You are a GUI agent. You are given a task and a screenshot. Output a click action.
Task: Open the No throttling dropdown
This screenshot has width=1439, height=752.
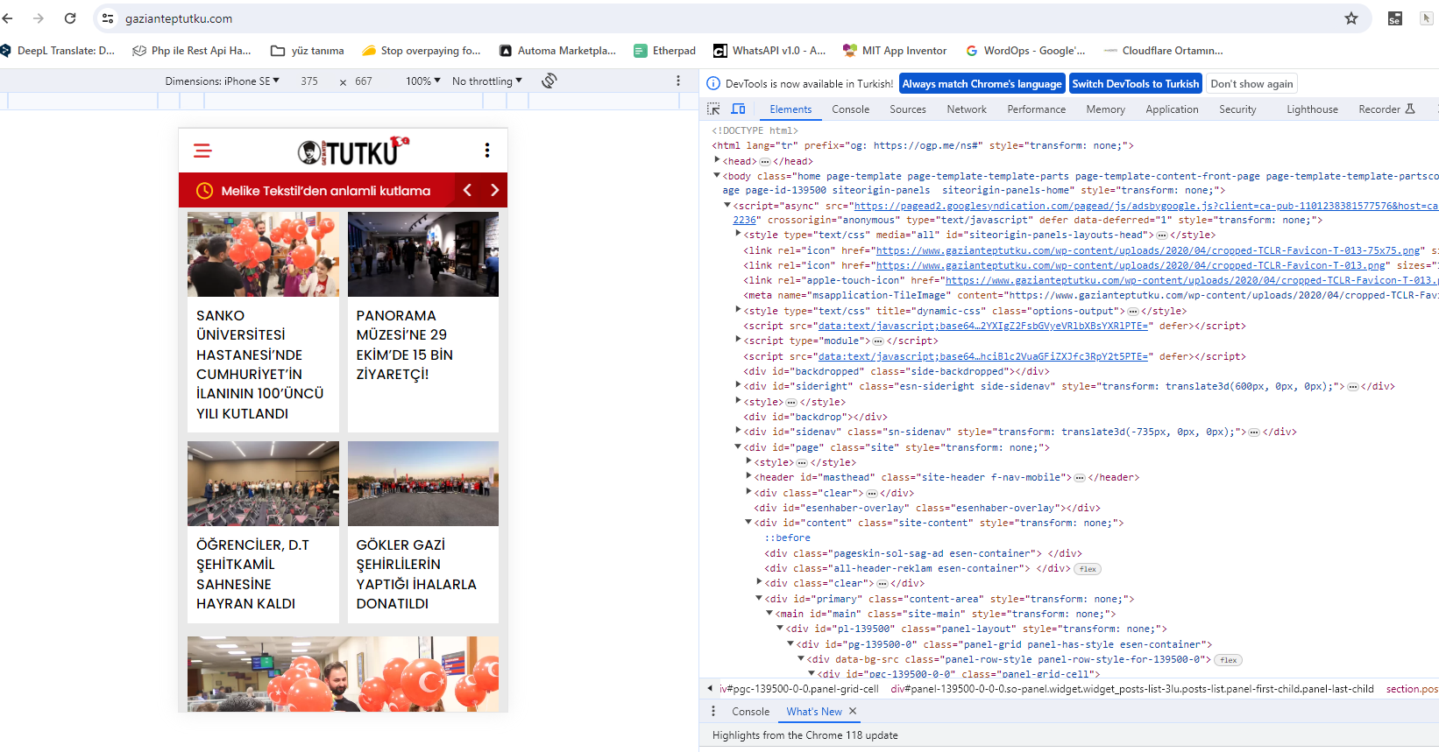pos(487,81)
